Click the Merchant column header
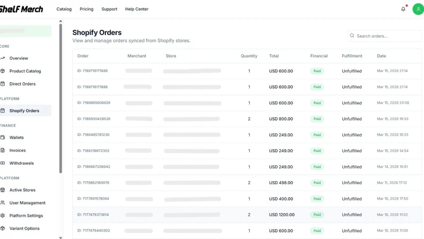This screenshot has width=424, height=239. click(x=137, y=56)
